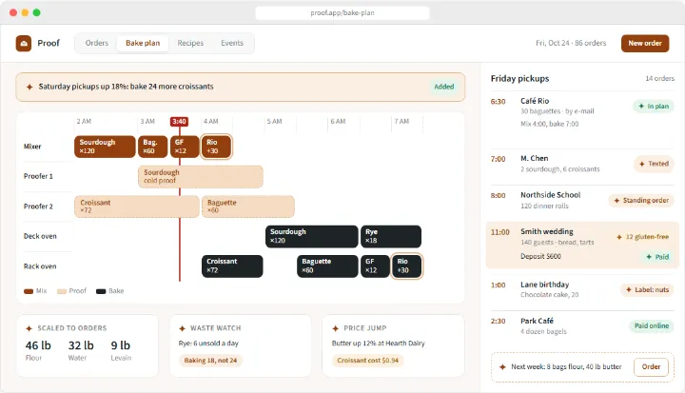Screen dimensions: 685x393
Task: Select the 3:40 current time marker
Action: (179, 121)
